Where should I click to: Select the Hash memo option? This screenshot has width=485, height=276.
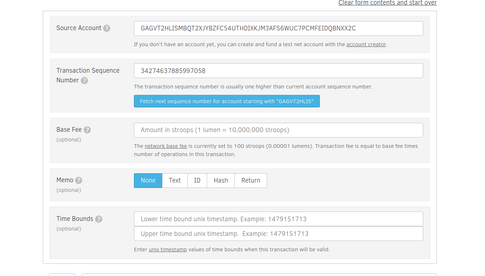(x=221, y=180)
